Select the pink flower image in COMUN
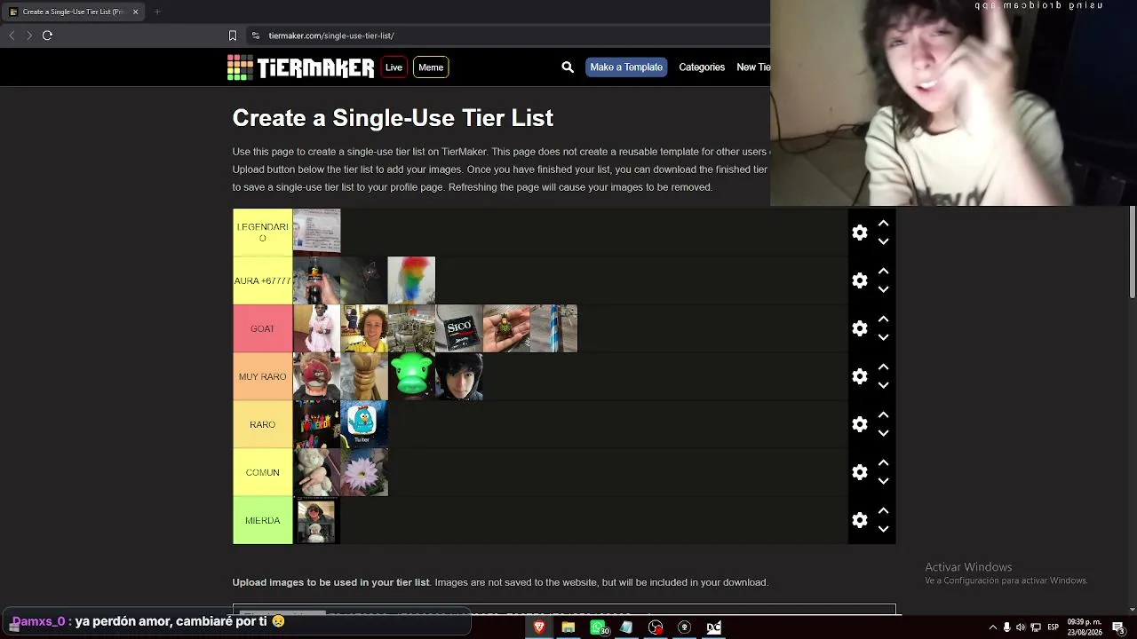1137x639 pixels. [x=364, y=472]
